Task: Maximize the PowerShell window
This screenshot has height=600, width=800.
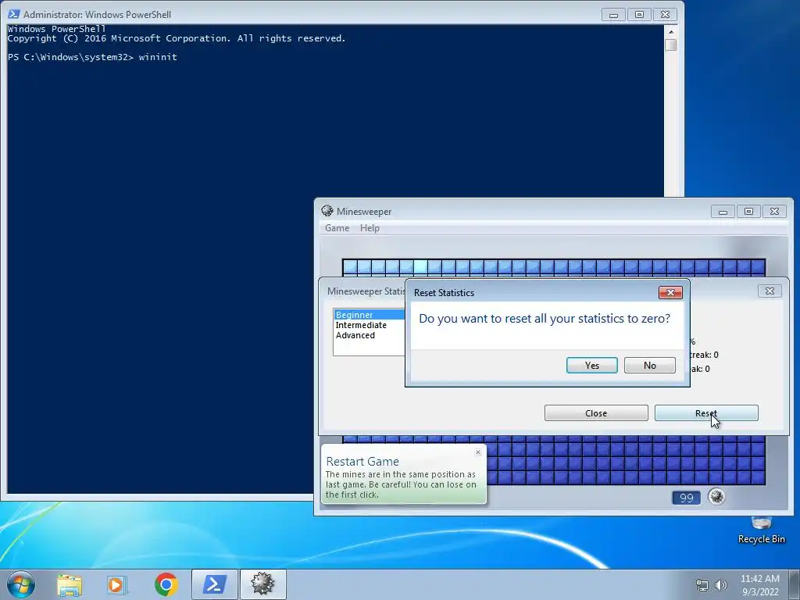Action: (x=639, y=15)
